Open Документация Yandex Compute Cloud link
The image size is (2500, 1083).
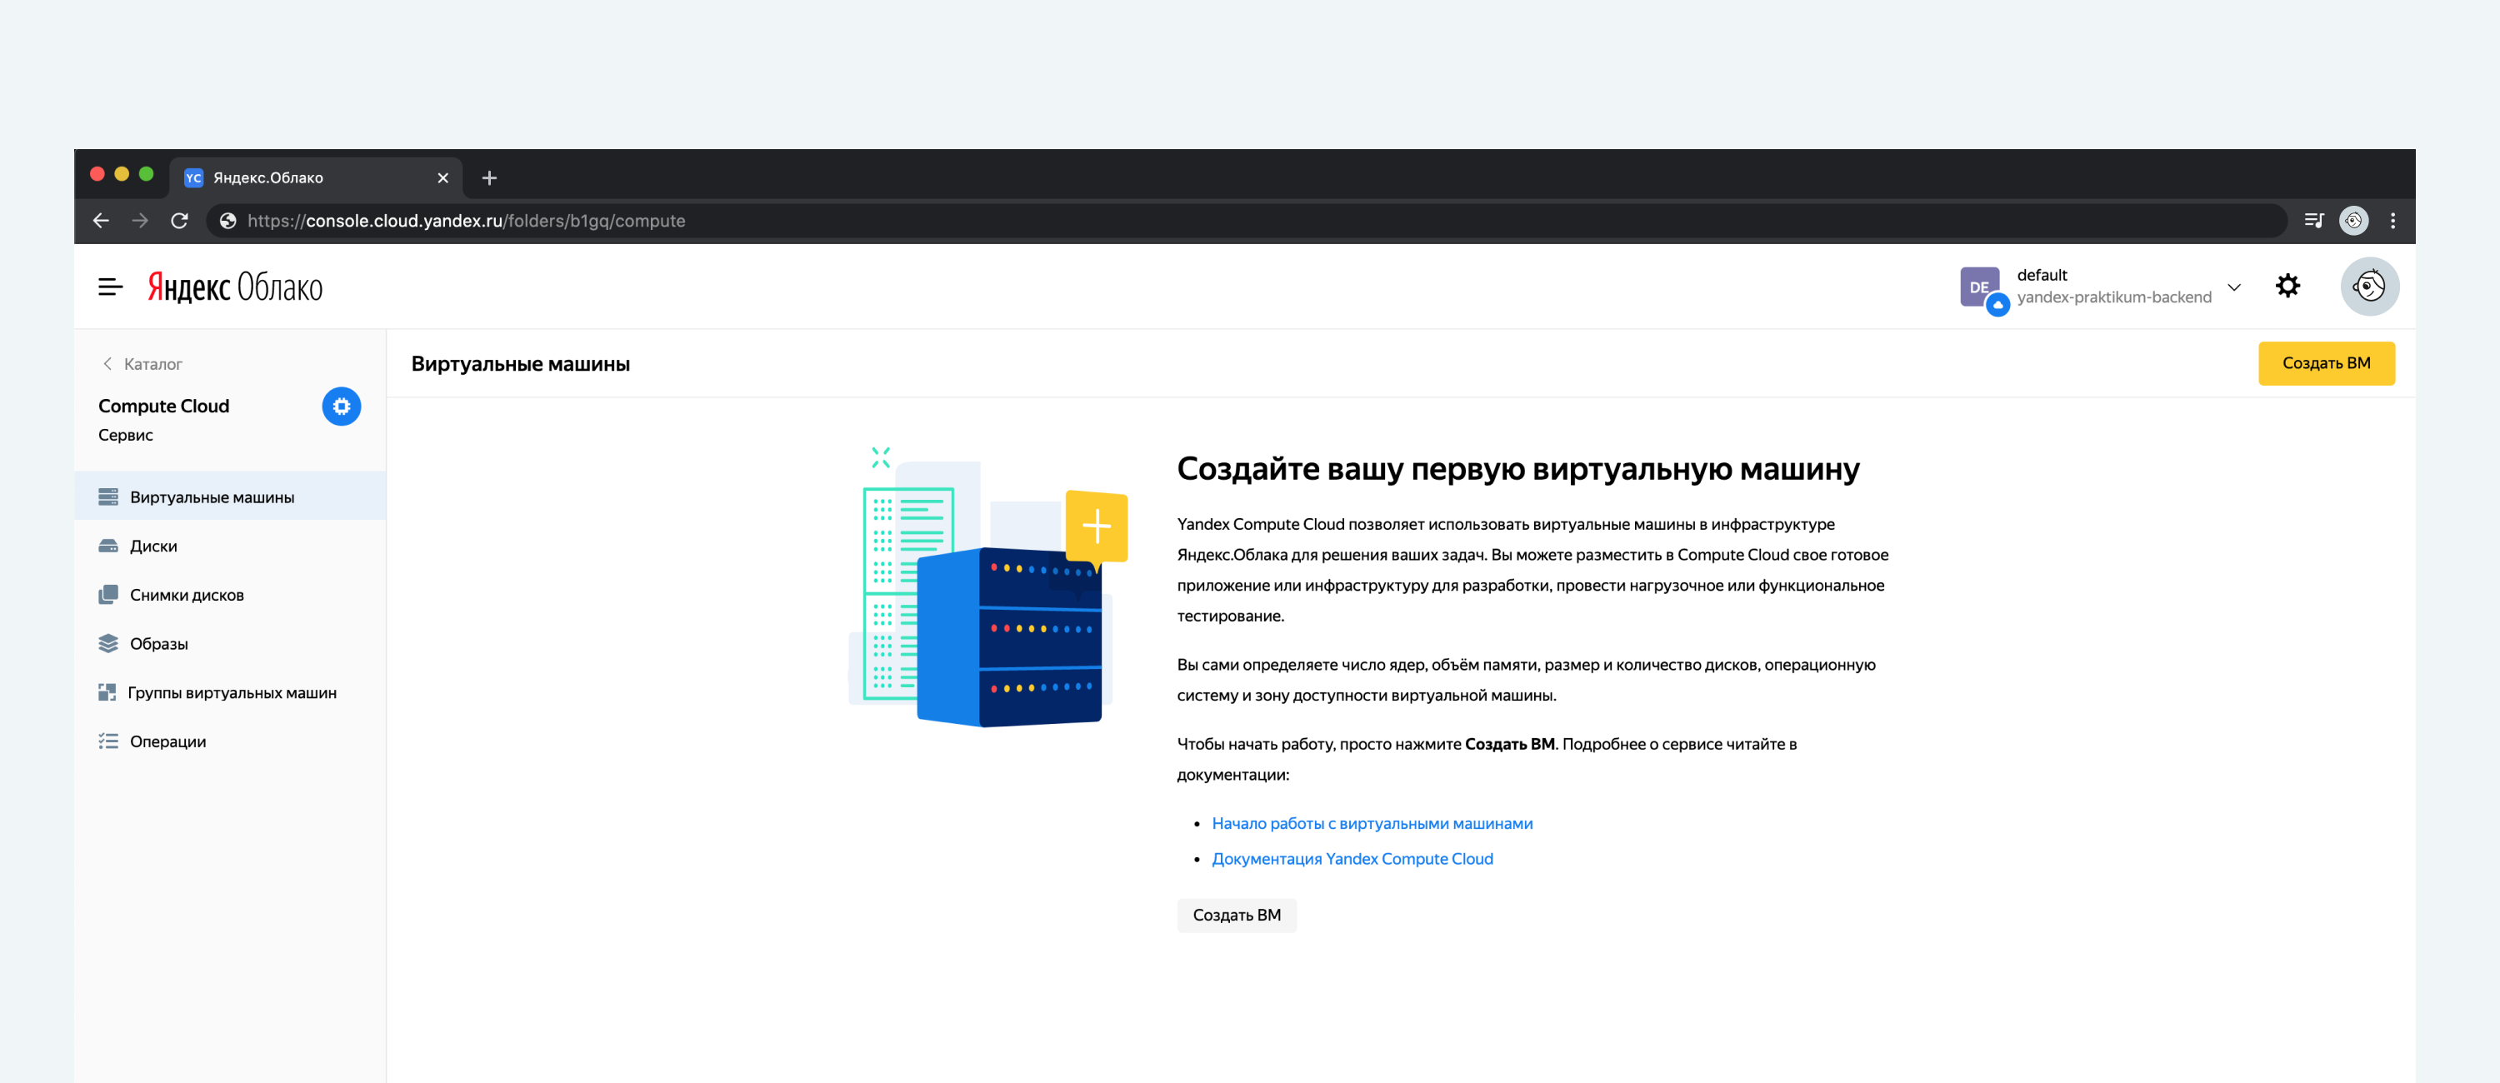point(1352,859)
